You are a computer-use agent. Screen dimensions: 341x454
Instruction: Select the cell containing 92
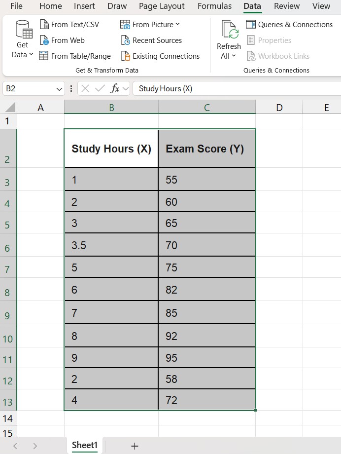pos(206,336)
